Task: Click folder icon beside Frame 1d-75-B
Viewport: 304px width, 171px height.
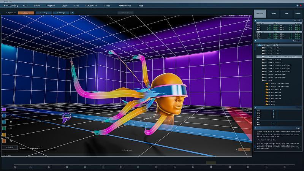Action: click(263, 51)
